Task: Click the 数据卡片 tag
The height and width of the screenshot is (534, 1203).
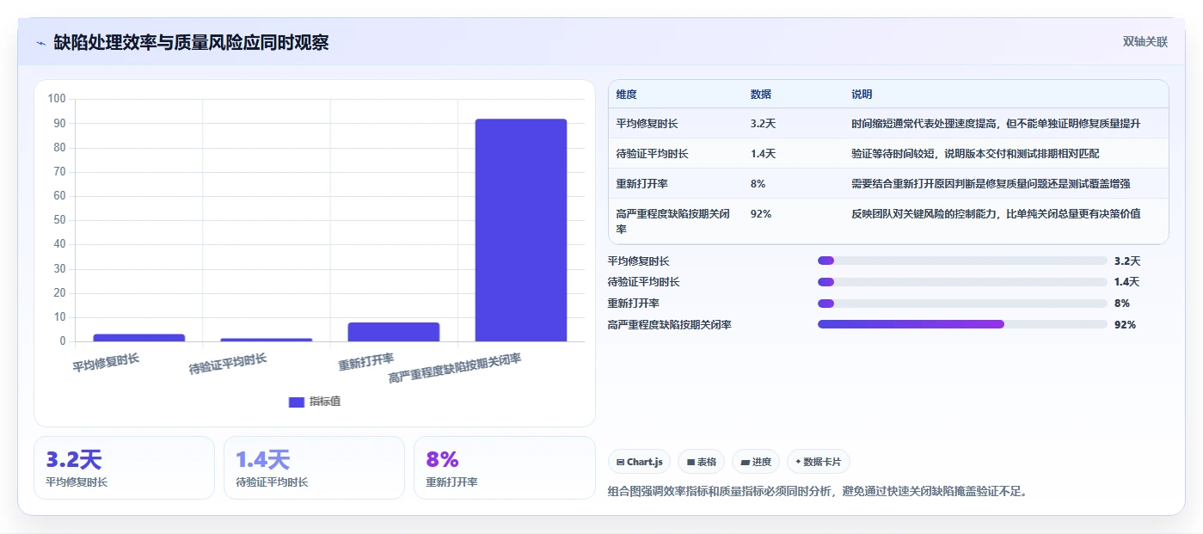Action: 818,462
